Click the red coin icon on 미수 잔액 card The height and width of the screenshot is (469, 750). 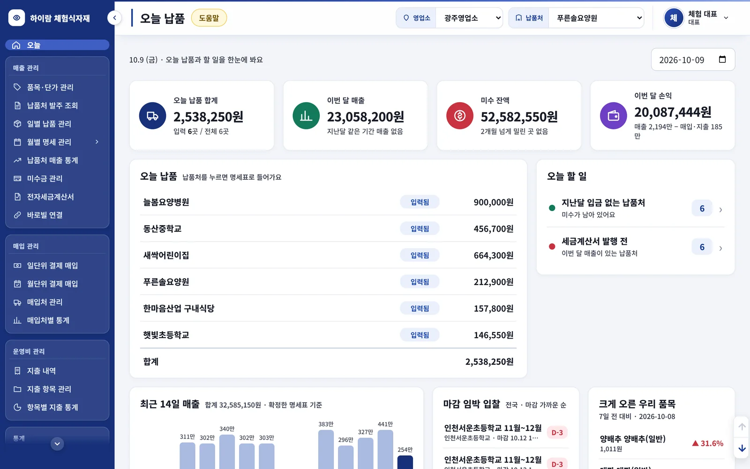click(x=460, y=116)
